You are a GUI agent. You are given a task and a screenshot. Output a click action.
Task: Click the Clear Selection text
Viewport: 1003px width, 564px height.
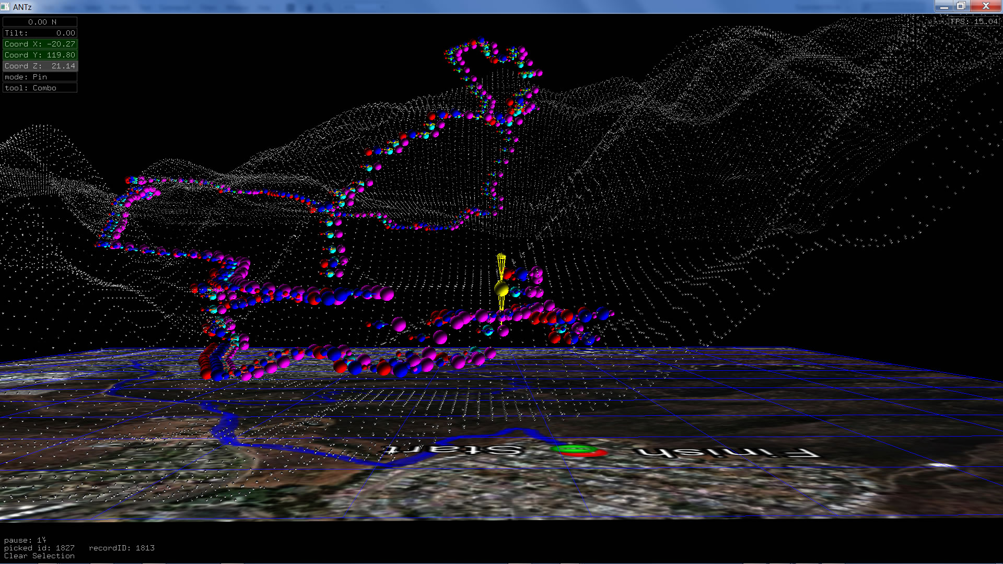[x=39, y=556]
